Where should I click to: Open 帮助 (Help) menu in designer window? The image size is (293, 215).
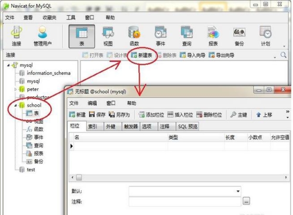pyautogui.click(x=131, y=103)
